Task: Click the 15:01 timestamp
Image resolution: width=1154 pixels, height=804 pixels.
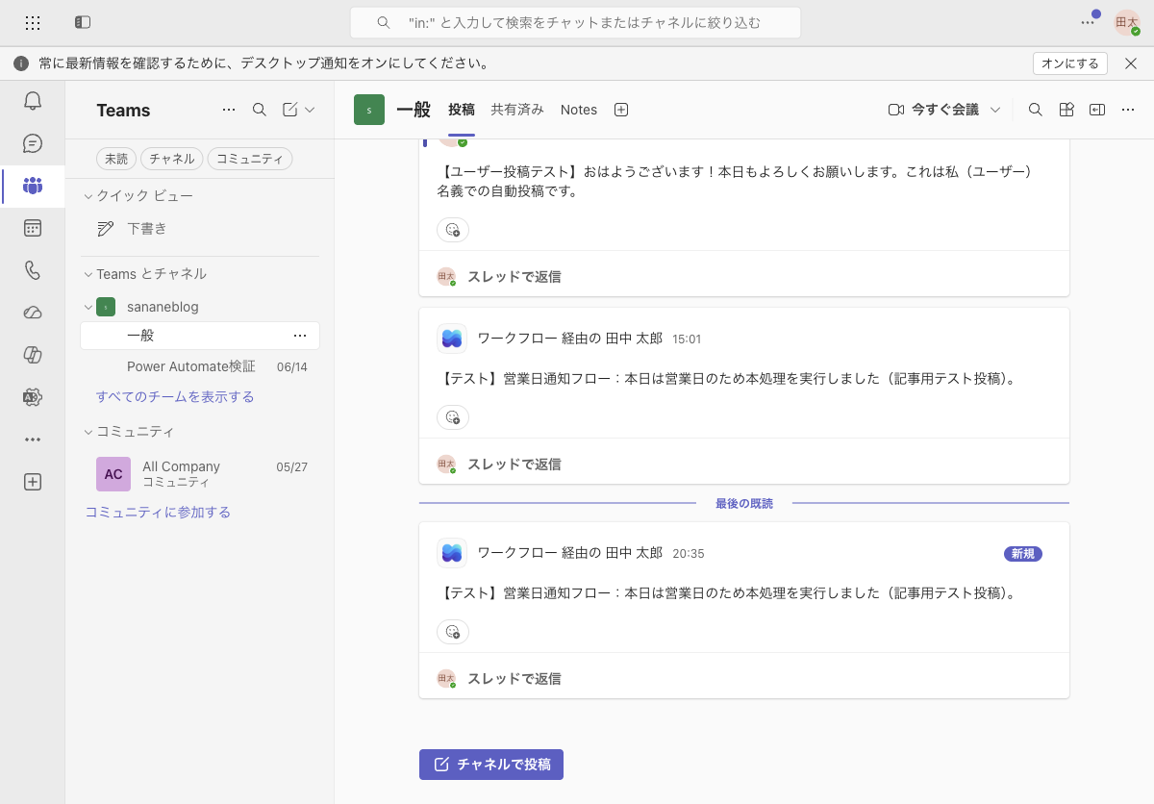Action: click(687, 339)
